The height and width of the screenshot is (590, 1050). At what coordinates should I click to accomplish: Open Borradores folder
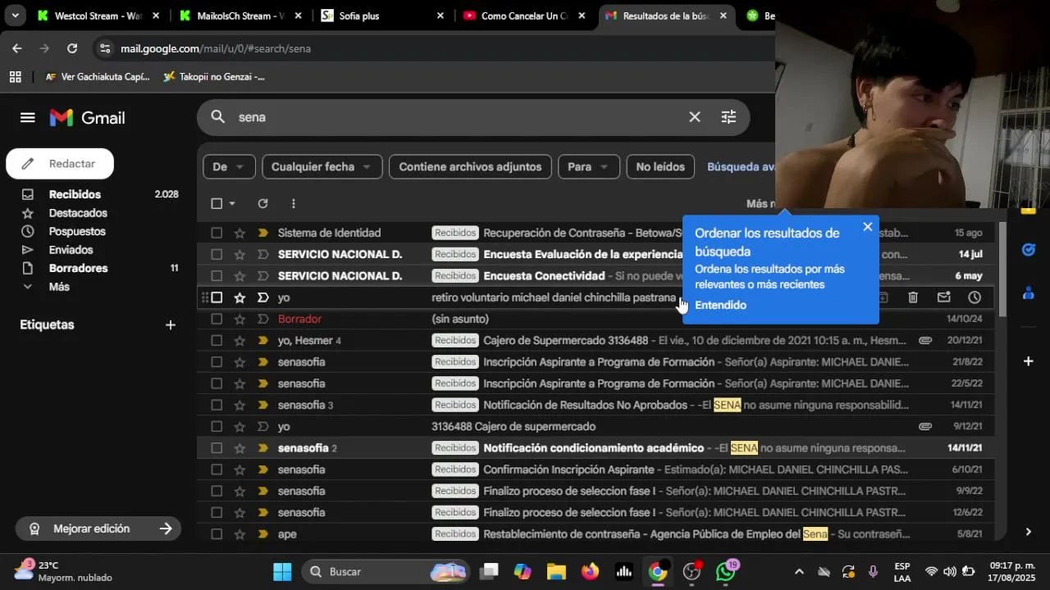click(78, 269)
